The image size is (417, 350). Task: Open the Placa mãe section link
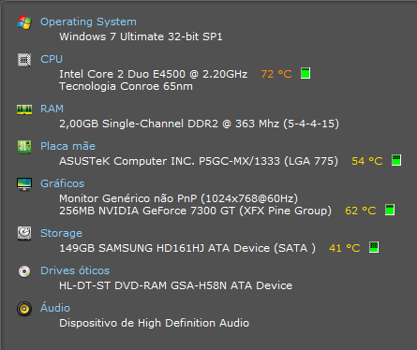point(67,146)
